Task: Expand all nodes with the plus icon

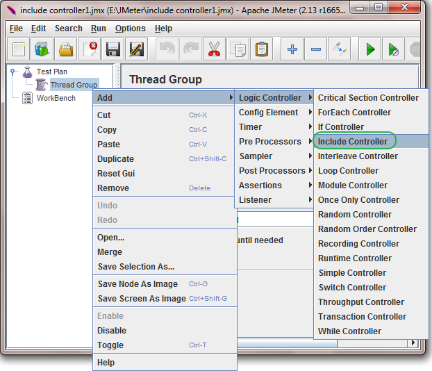Action: pyautogui.click(x=292, y=49)
